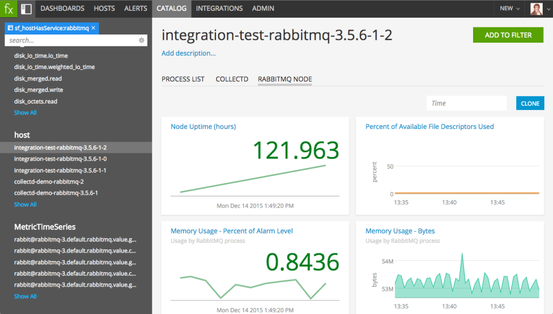Select host collectd-demo-rabbitmq-3.5.6-1

pos(56,193)
